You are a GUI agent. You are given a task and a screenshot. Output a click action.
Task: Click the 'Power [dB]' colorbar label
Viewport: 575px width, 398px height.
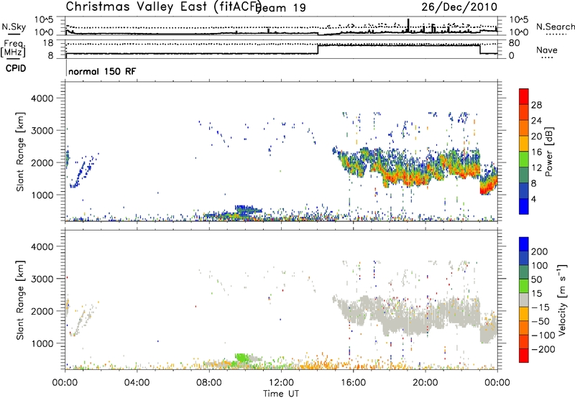point(549,152)
